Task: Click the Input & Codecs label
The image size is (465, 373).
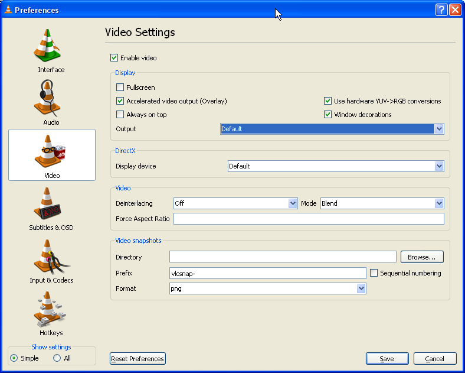Action: click(x=51, y=280)
